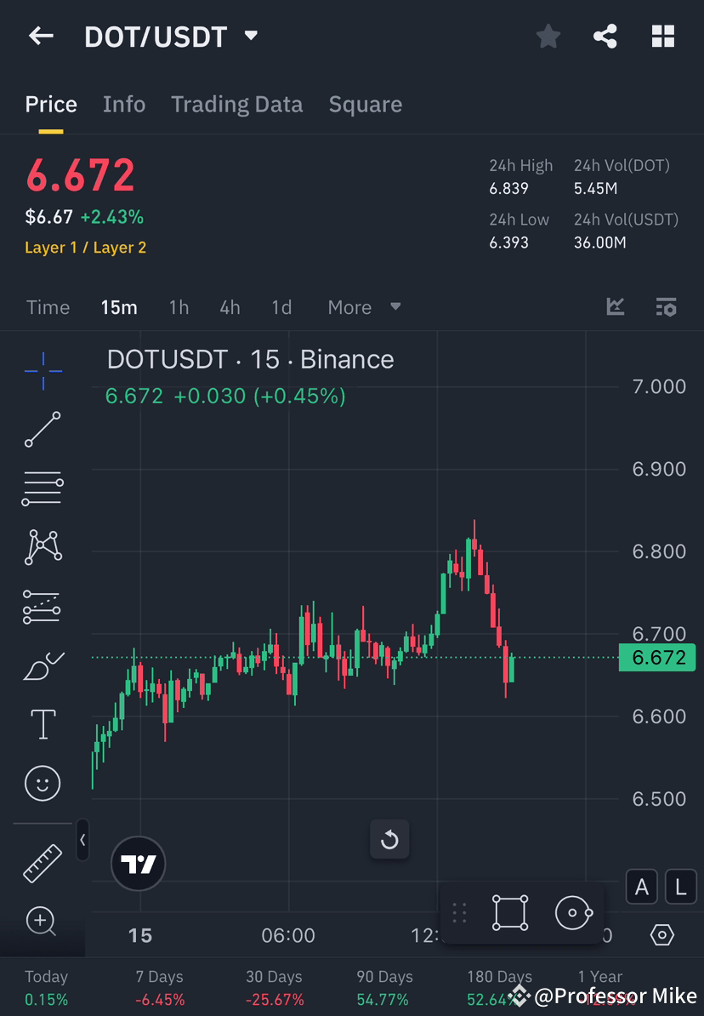The width and height of the screenshot is (704, 1016).
Task: Select the Text annotation tool
Action: pos(43,723)
